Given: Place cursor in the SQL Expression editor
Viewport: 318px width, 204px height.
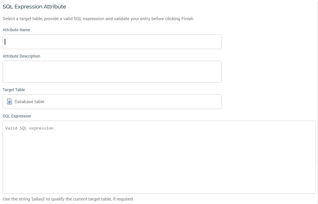Looking at the screenshot, I should 159,158.
